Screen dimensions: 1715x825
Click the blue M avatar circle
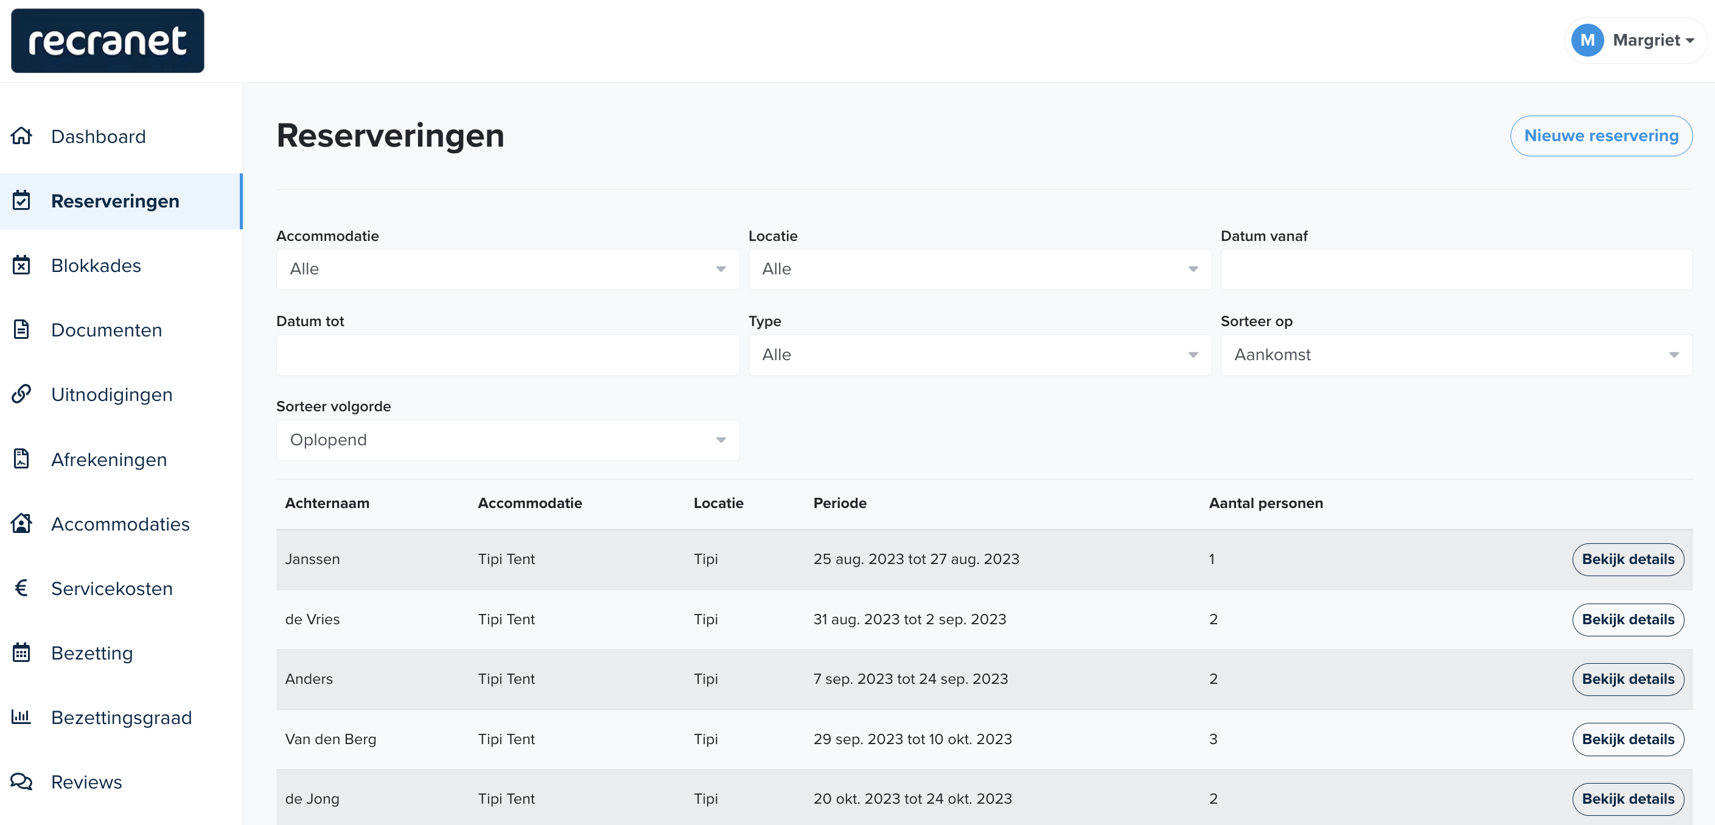(1587, 41)
